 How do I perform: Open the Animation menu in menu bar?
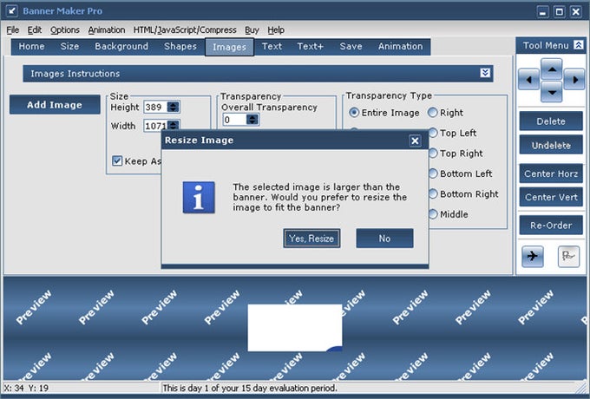107,30
